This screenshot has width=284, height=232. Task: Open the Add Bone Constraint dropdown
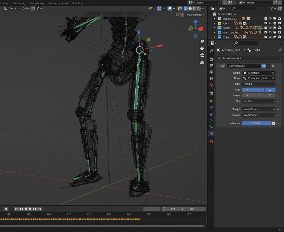[249, 58]
